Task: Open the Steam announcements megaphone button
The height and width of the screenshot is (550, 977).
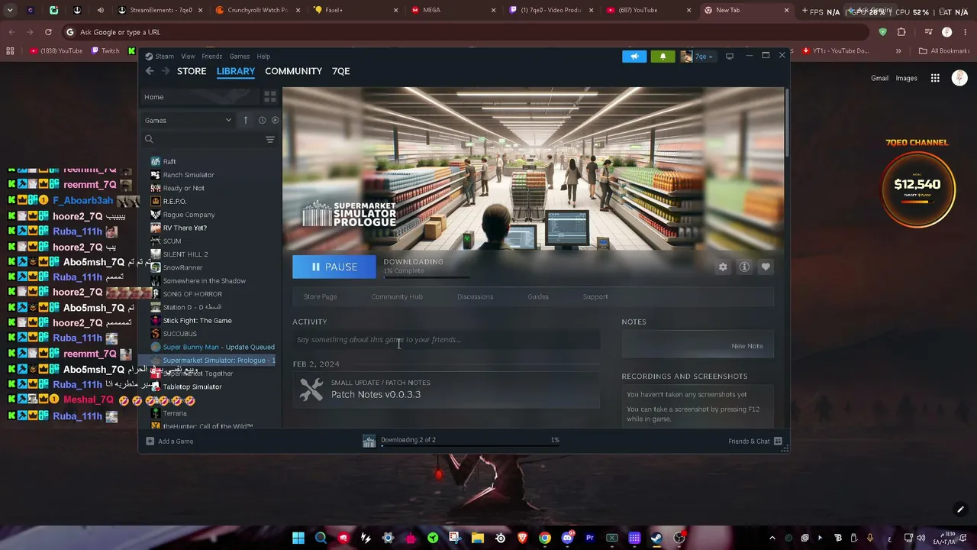Action: (x=634, y=57)
